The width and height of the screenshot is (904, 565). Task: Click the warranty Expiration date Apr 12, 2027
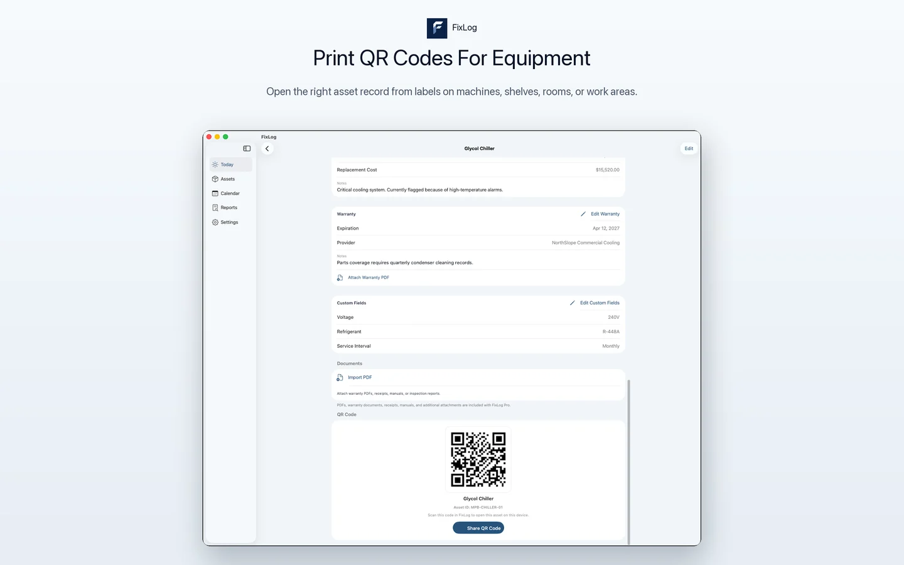pos(606,229)
